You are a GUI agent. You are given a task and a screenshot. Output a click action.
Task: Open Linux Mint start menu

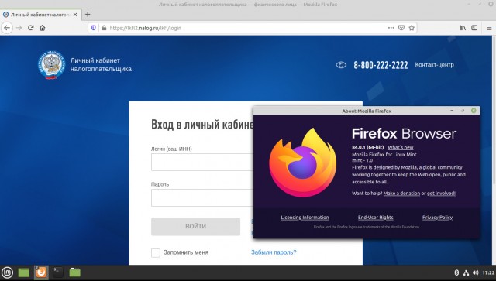click(7, 272)
